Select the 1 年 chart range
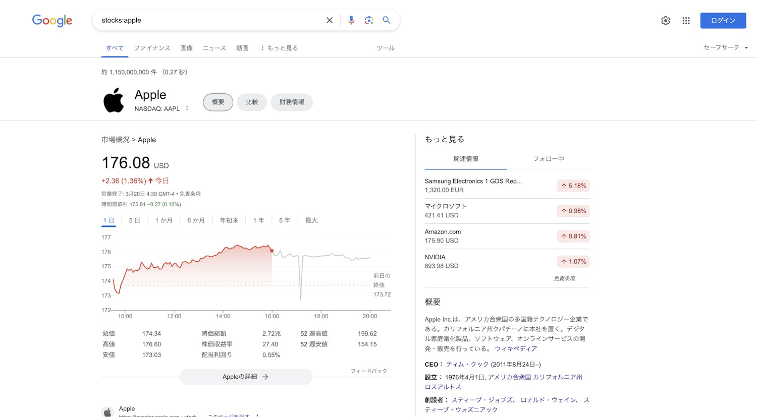Screen dimensions: 757x417 [x=259, y=220]
